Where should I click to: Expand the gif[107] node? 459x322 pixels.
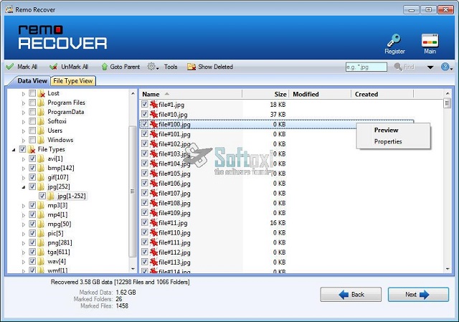click(x=24, y=178)
